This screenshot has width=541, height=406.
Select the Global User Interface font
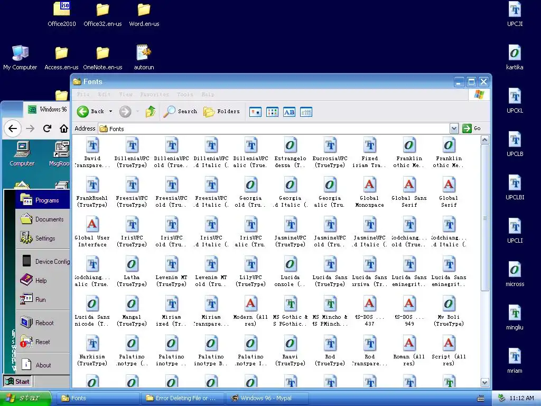click(92, 232)
